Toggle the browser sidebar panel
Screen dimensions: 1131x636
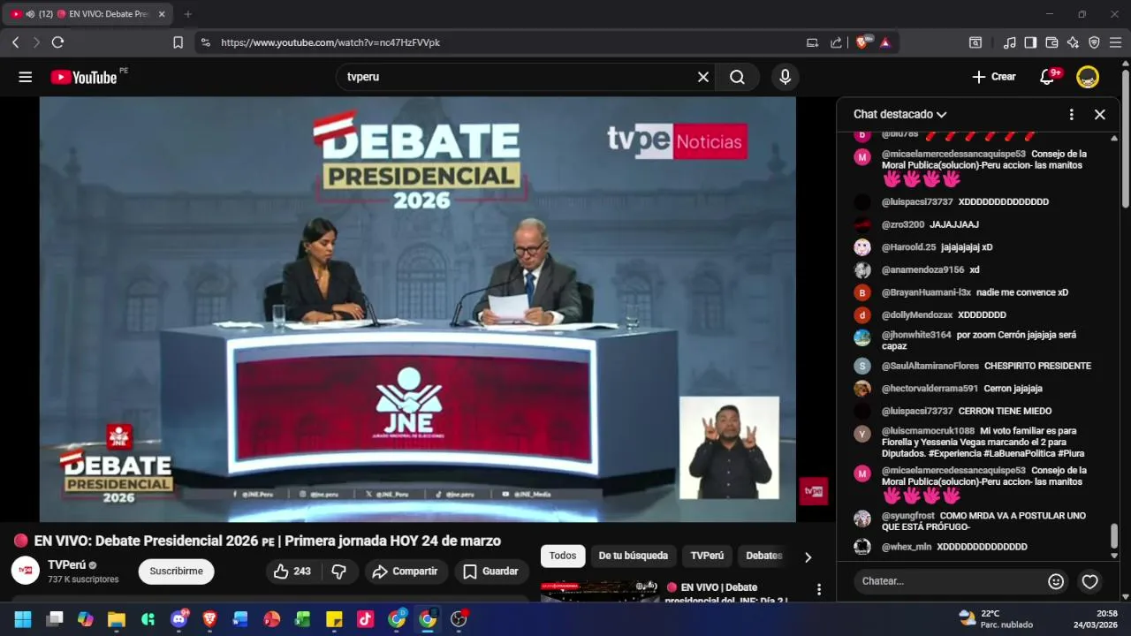coord(1030,42)
